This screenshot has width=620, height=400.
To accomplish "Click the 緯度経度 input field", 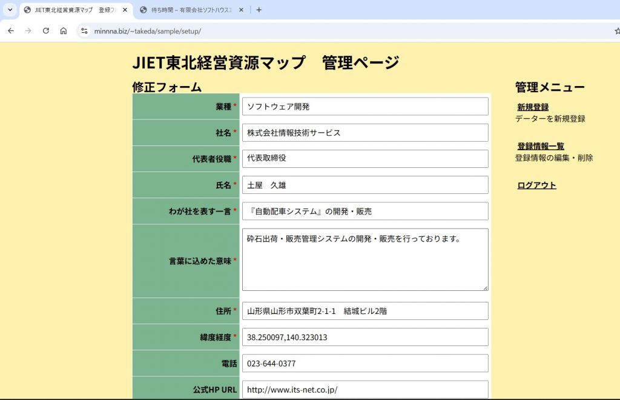I will click(x=365, y=337).
